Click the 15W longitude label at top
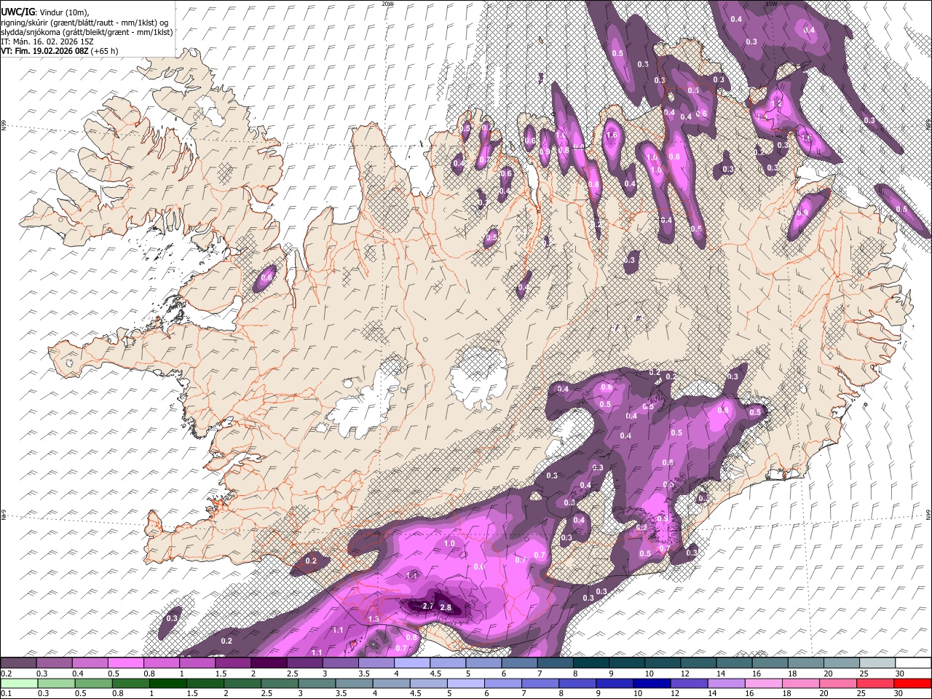 771,4
